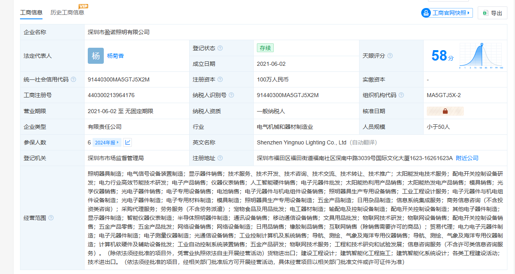The height and width of the screenshot is (274, 515).
Task: Click the help icon next to 登记状态
Action: 220,48
